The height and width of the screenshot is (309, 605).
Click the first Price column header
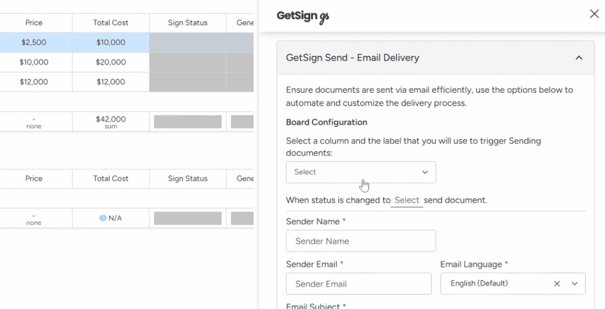pyautogui.click(x=34, y=23)
